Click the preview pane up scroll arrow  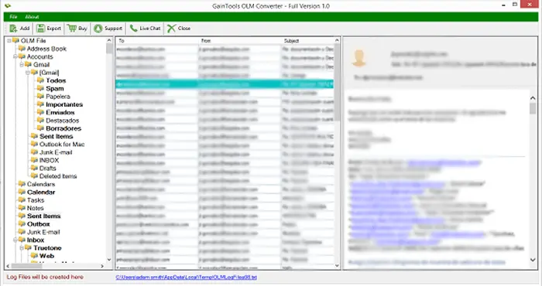coord(533,98)
